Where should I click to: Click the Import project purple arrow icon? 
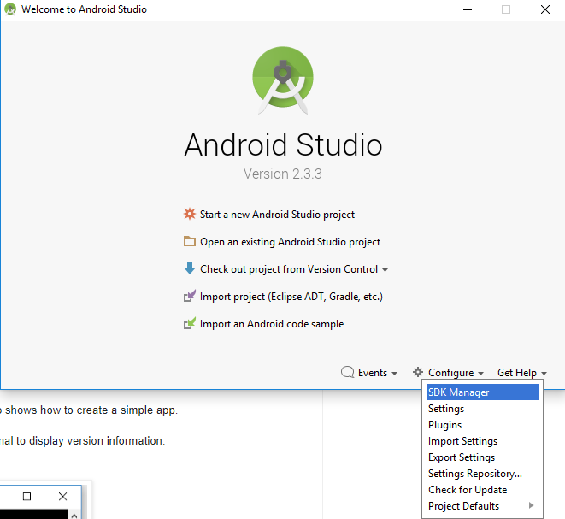(190, 296)
